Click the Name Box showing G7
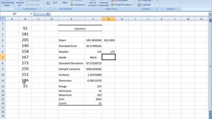This screenshot has width=212, height=119. 15,14
